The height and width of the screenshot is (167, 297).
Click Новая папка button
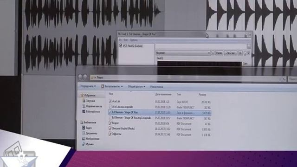pyautogui.click(x=157, y=87)
